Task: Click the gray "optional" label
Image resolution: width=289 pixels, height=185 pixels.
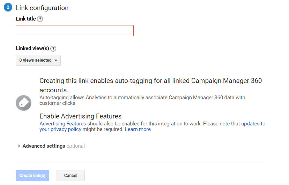Action: click(76, 146)
